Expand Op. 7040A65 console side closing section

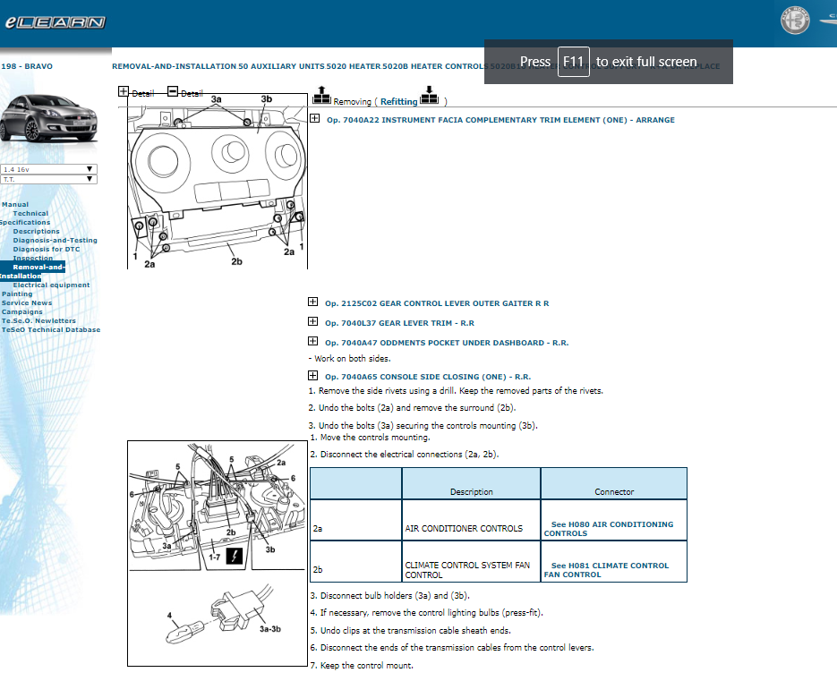(x=312, y=375)
